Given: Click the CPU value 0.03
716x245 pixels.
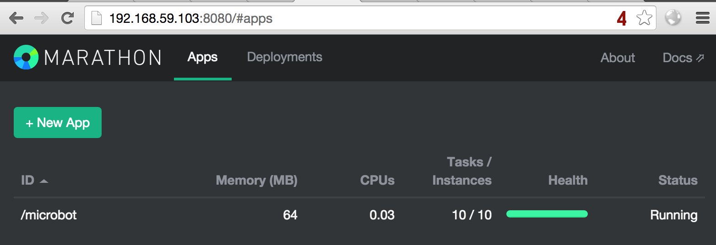Looking at the screenshot, I should point(382,215).
